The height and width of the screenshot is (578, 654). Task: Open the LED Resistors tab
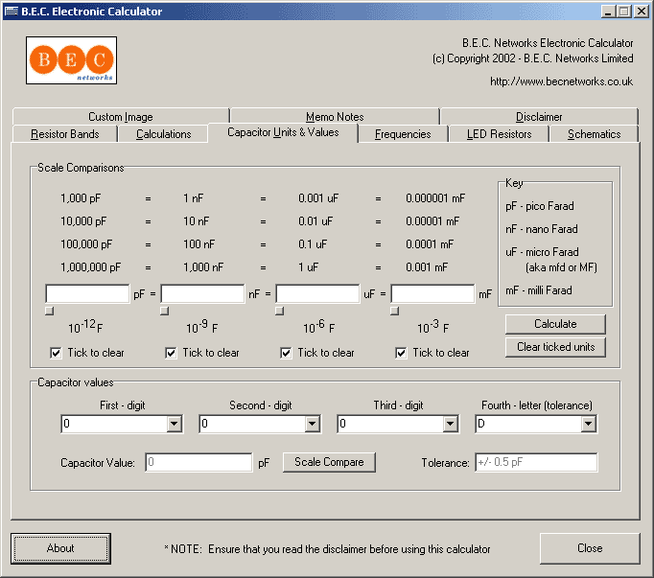tap(499, 134)
